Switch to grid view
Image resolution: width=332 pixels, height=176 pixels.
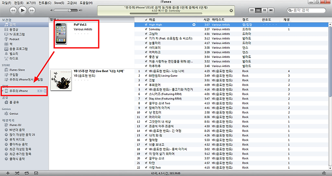265,10
